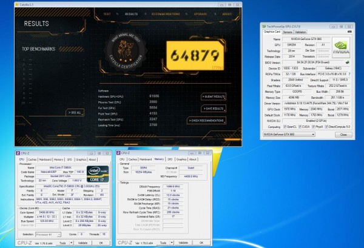This screenshot has width=364, height=248.
Task: Toggle the CUDA checkbox
Action: point(300,126)
